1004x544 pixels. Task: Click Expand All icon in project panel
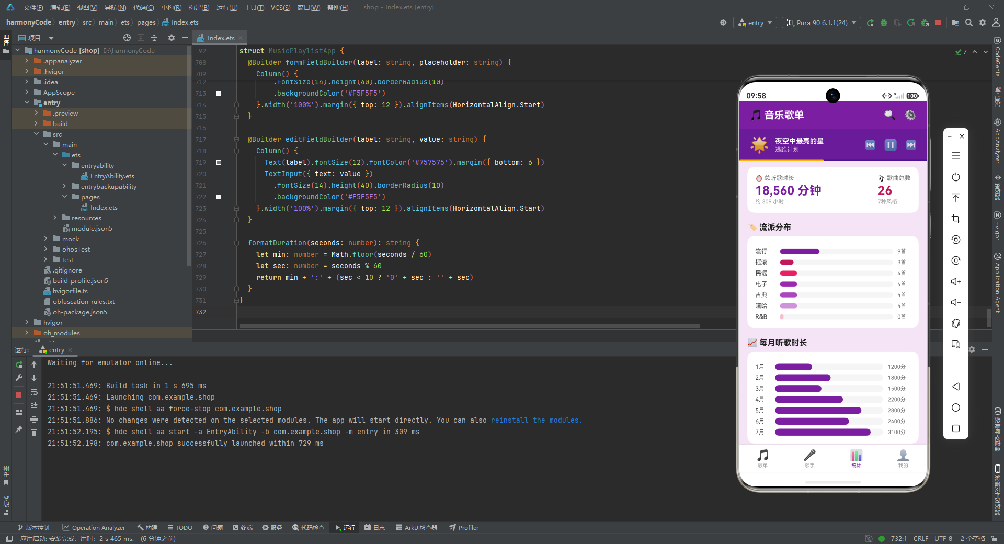pos(141,38)
